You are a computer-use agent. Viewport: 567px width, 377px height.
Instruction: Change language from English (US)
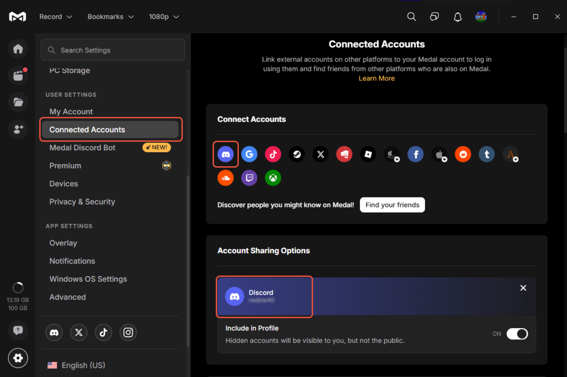76,365
